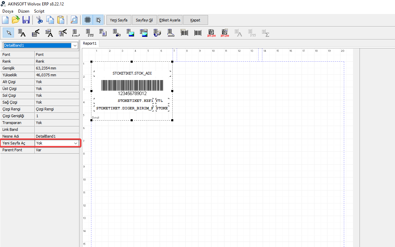This screenshot has height=247, width=395.
Task: Insert a rotated database text field
Action: (62, 33)
